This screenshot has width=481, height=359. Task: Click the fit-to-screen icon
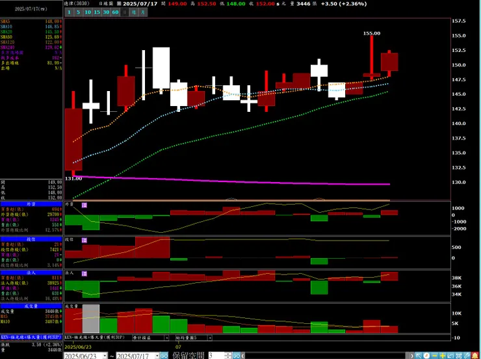pyautogui.click(x=459, y=356)
